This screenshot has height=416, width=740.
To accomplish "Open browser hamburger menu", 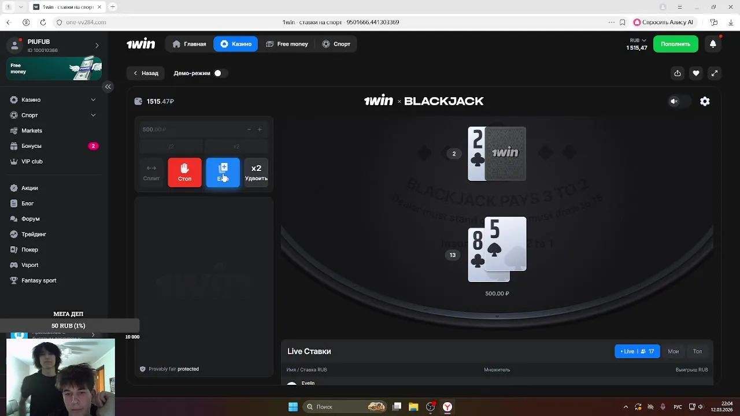I will click(x=679, y=7).
